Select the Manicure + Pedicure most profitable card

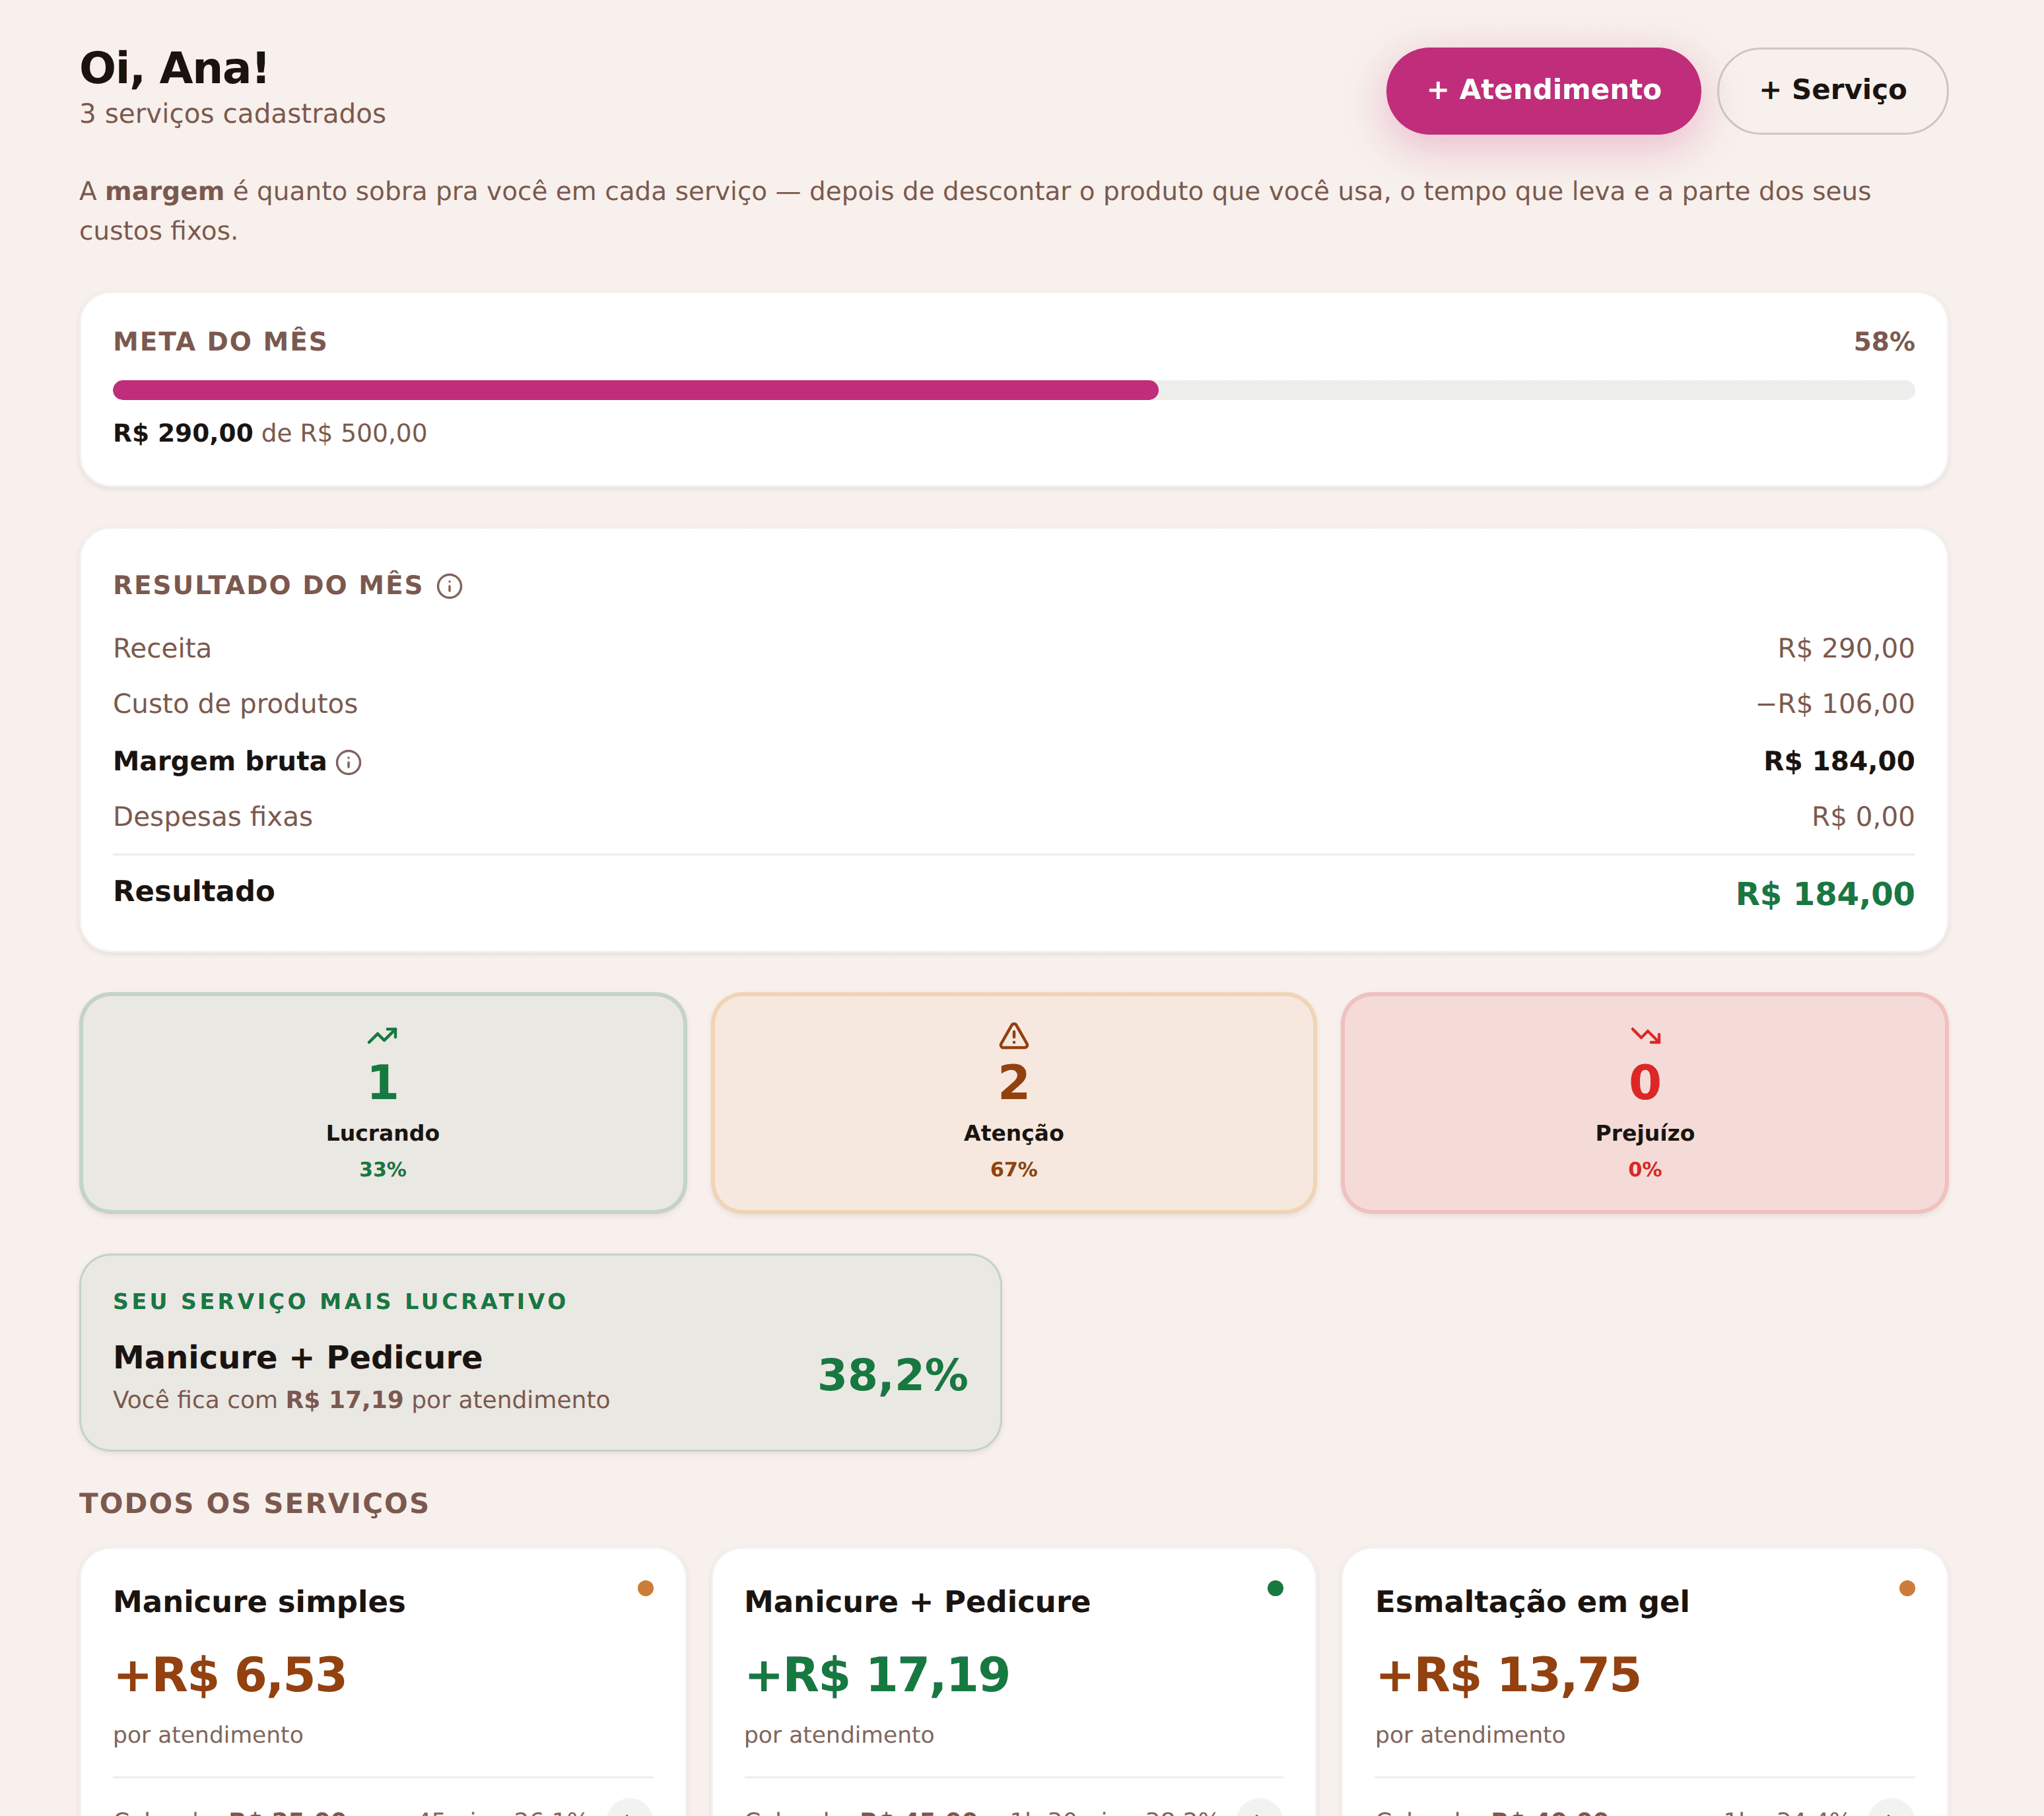(x=540, y=1352)
